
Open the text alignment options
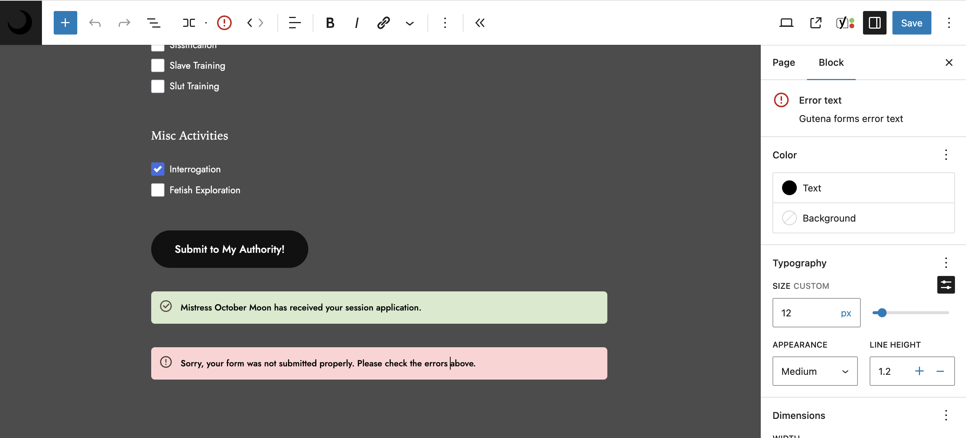click(x=295, y=23)
